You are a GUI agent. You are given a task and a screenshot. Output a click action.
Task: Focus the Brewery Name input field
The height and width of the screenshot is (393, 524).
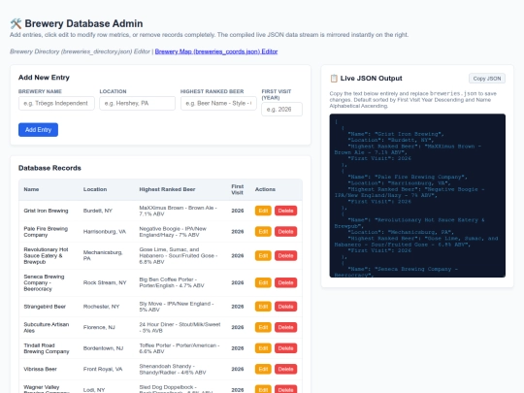point(56,103)
